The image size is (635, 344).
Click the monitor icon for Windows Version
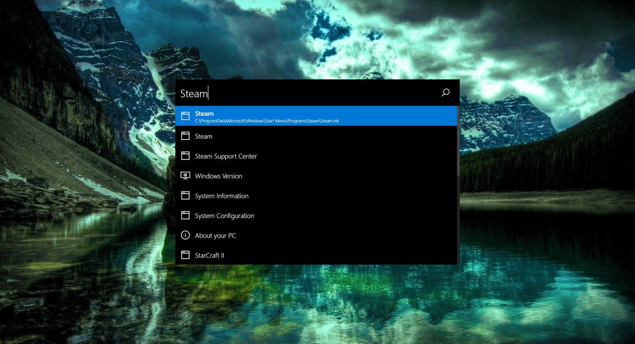tap(185, 176)
